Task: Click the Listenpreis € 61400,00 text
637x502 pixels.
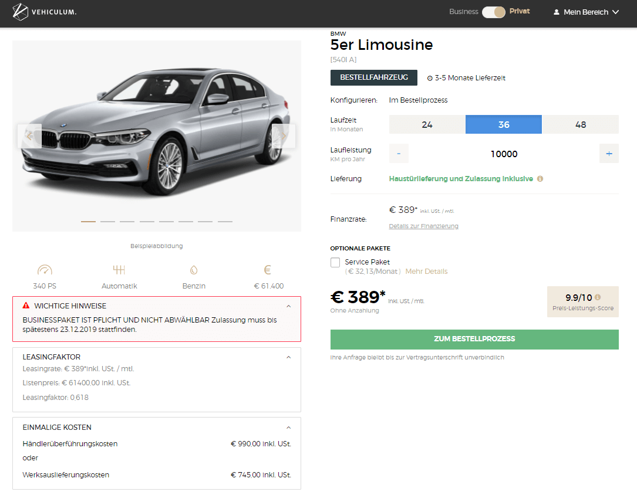Action: (x=76, y=383)
